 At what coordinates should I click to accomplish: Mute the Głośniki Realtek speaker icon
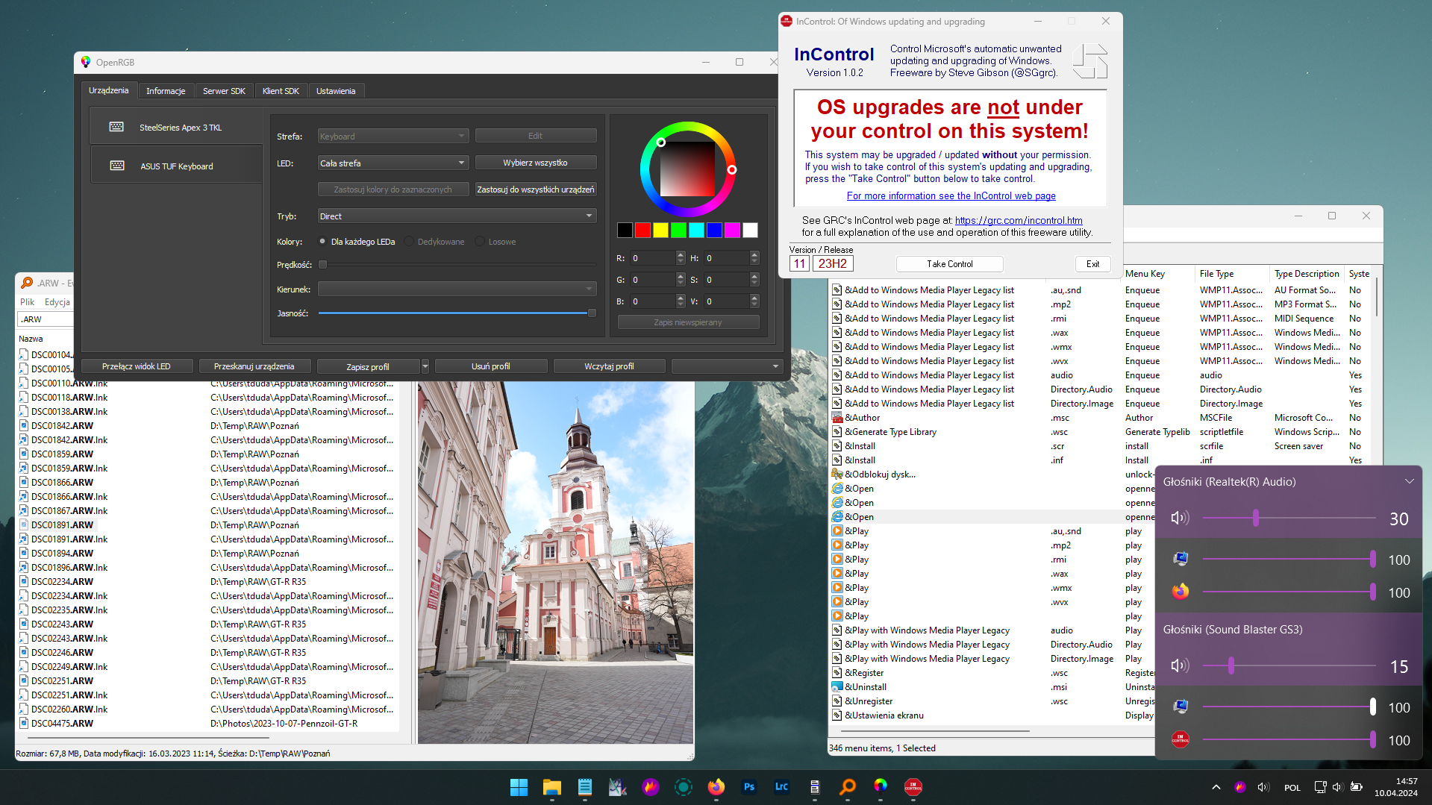(x=1180, y=517)
